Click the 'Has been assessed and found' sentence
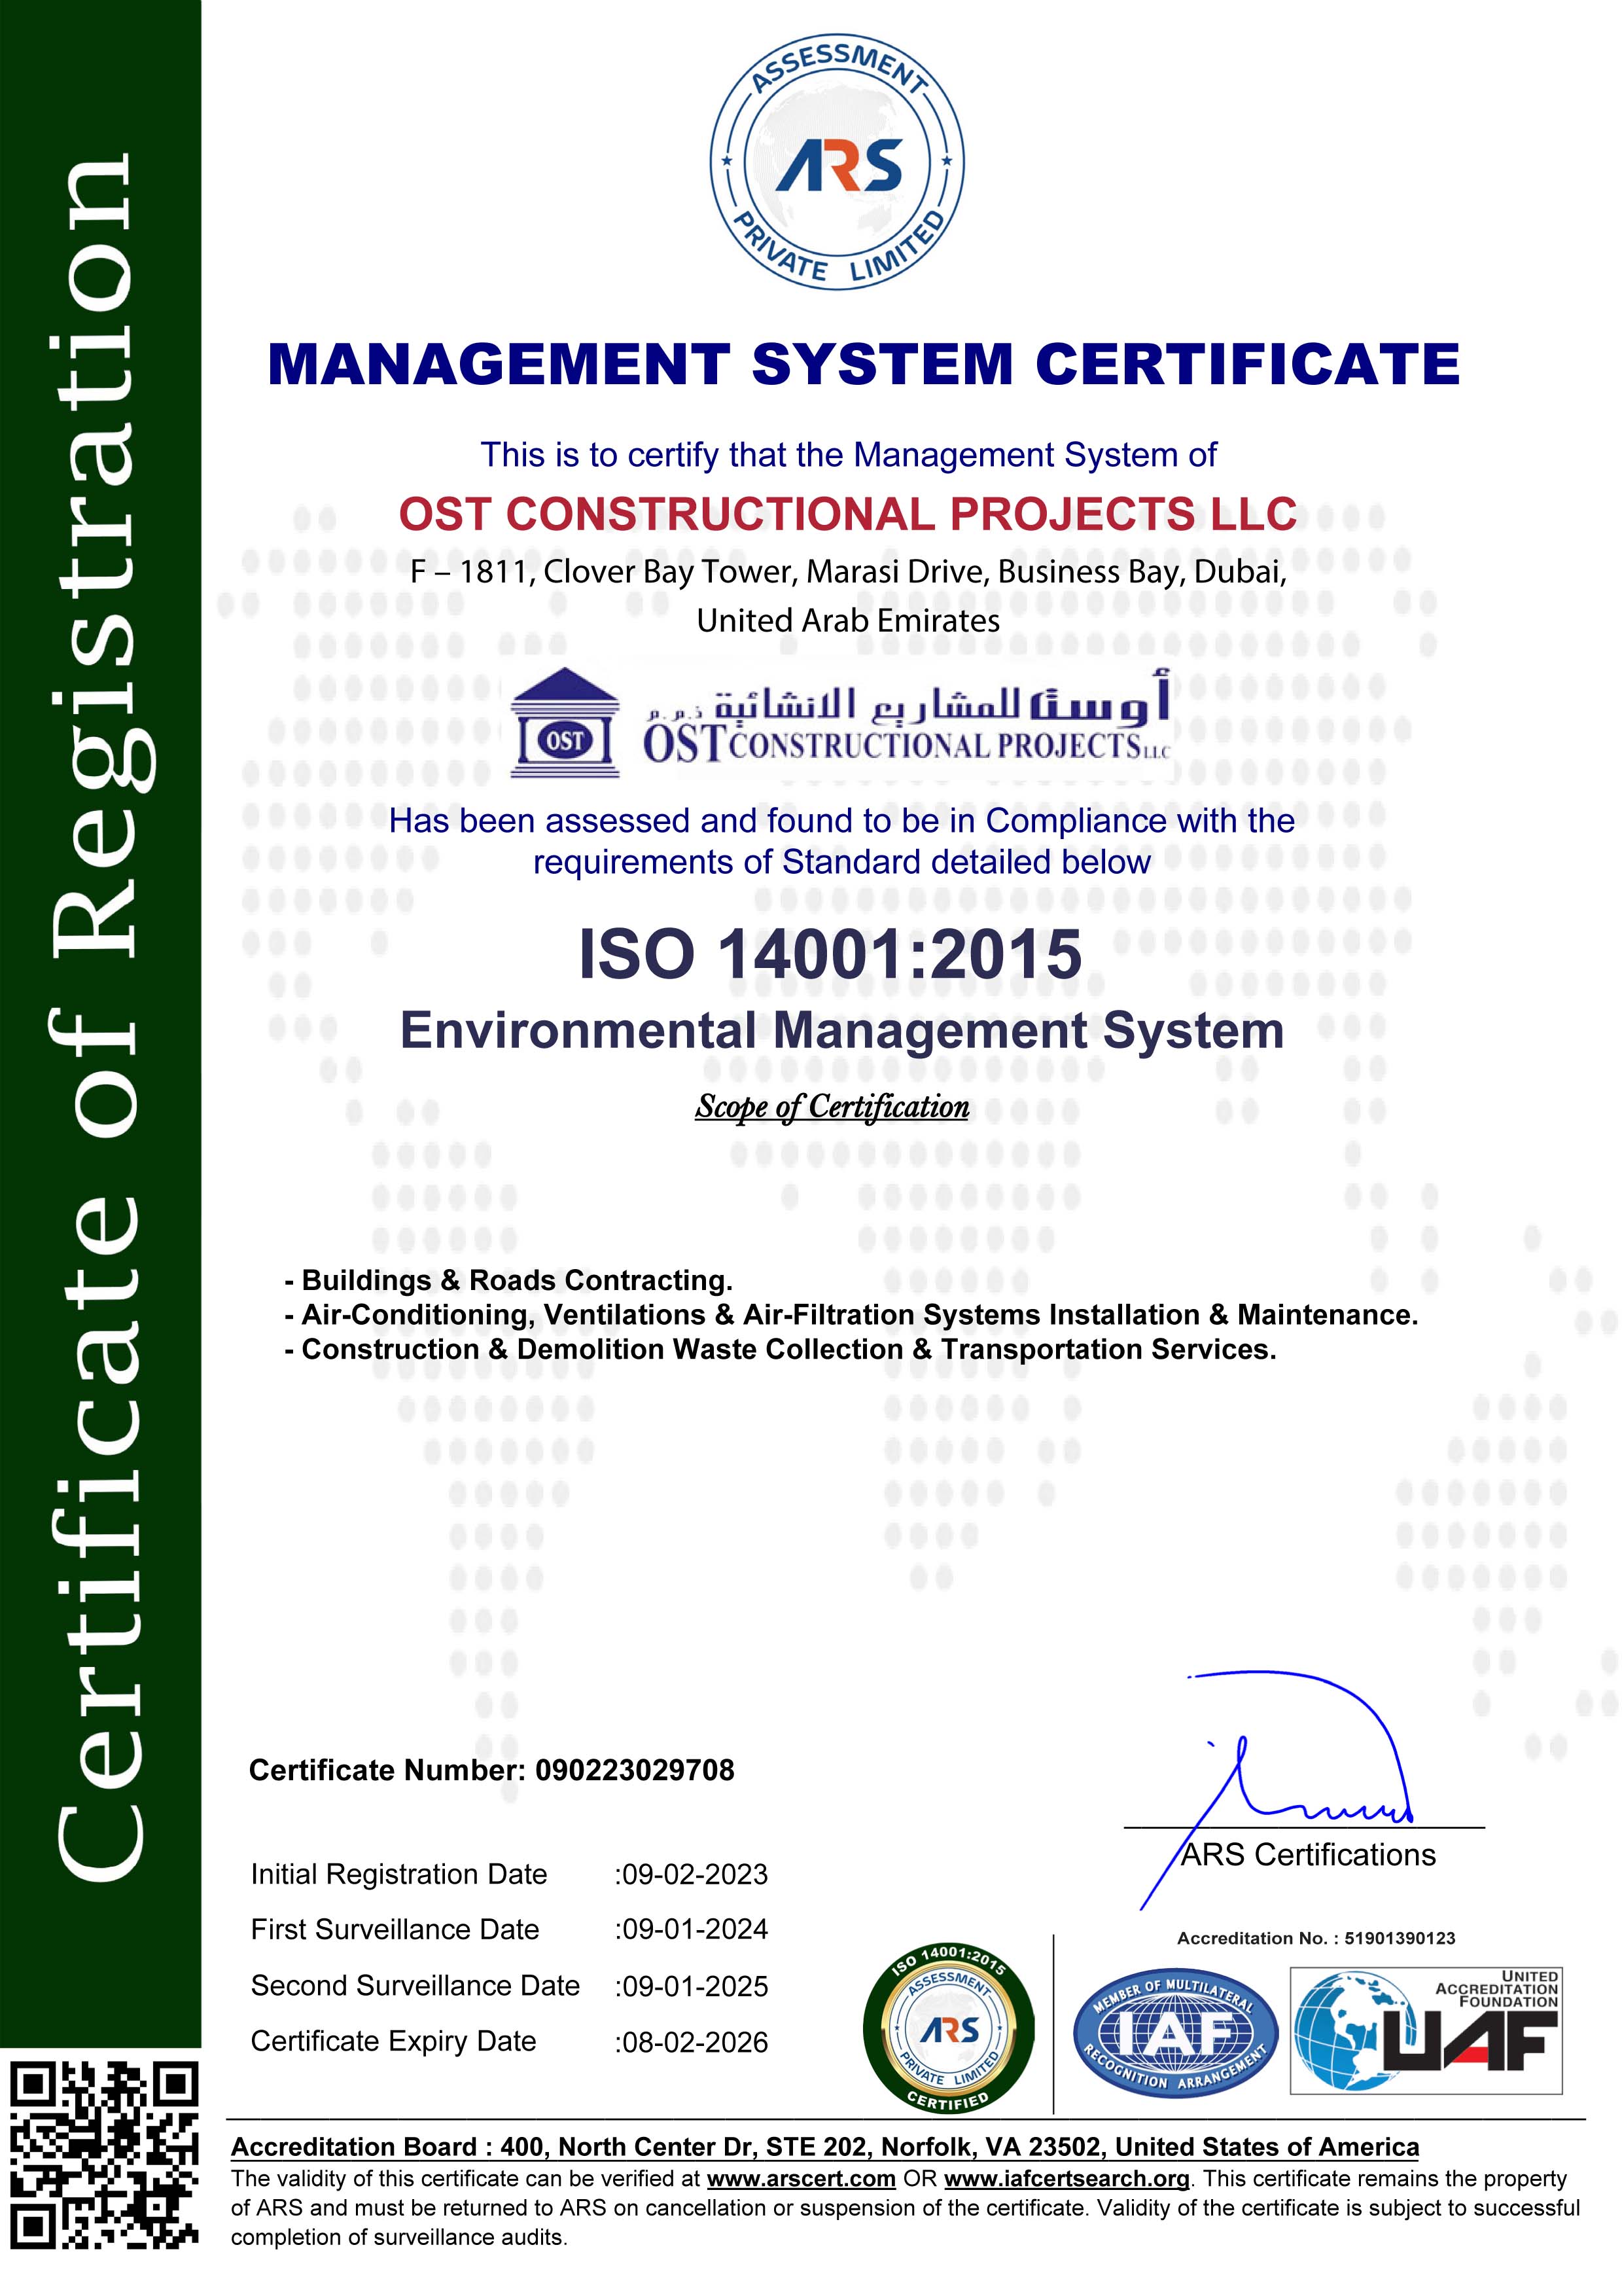The height and width of the screenshot is (2296, 1622). tap(841, 821)
